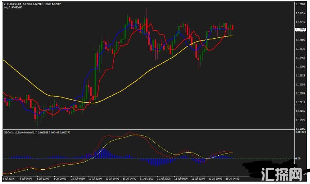Click price axis label 1.12395
Screen dimensions: 310x184
click(x=300, y=67)
